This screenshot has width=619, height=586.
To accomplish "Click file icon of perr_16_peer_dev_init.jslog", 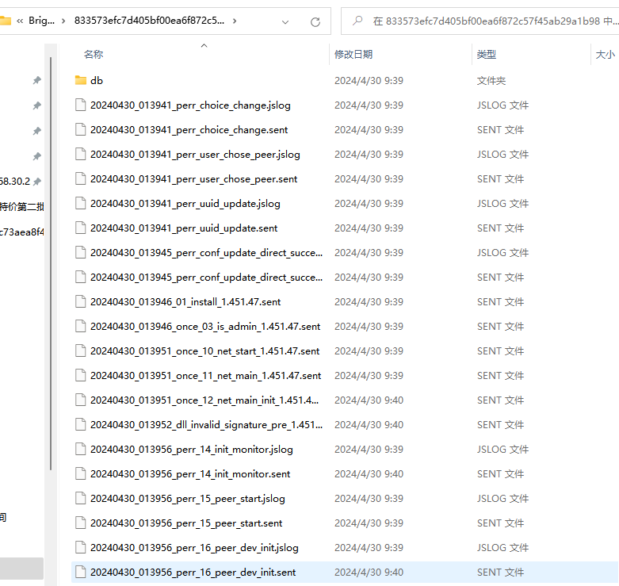I will 81,547.
